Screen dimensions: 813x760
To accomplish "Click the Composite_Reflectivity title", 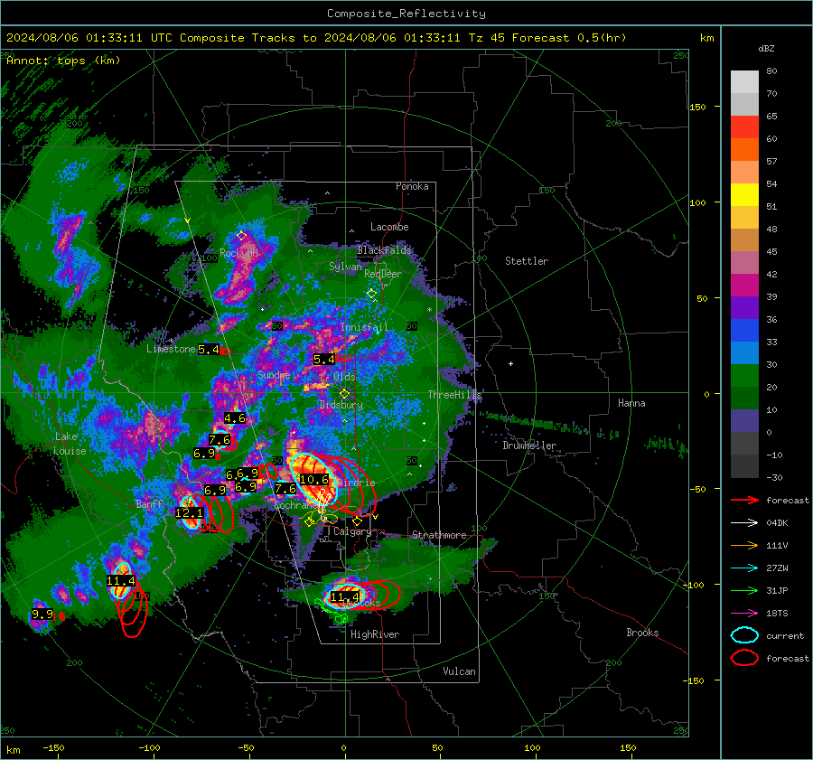I will point(406,14).
